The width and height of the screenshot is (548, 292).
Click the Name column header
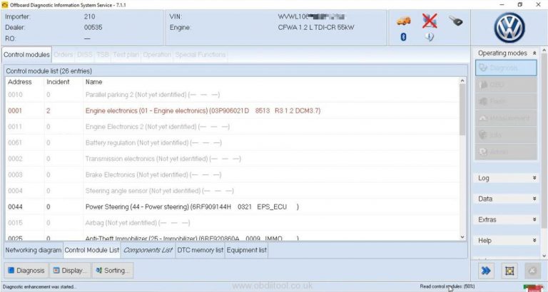(94, 82)
